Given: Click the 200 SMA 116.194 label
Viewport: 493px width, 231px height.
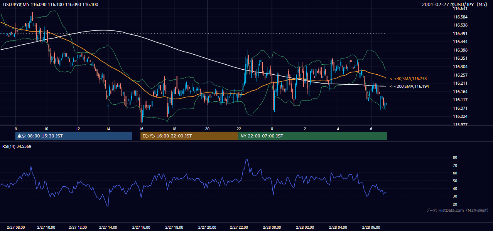Looking at the screenshot, I should [x=409, y=86].
